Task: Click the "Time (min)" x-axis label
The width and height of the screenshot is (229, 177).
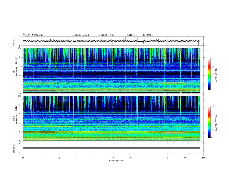Action: tap(116, 161)
